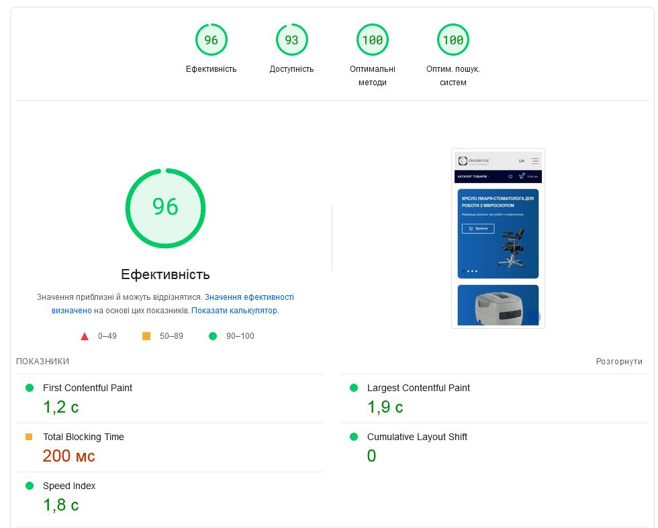Go to the Оптим. пошук. систем gauge
The height and width of the screenshot is (528, 658).
coord(453,40)
